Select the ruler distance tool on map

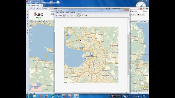(37, 22)
